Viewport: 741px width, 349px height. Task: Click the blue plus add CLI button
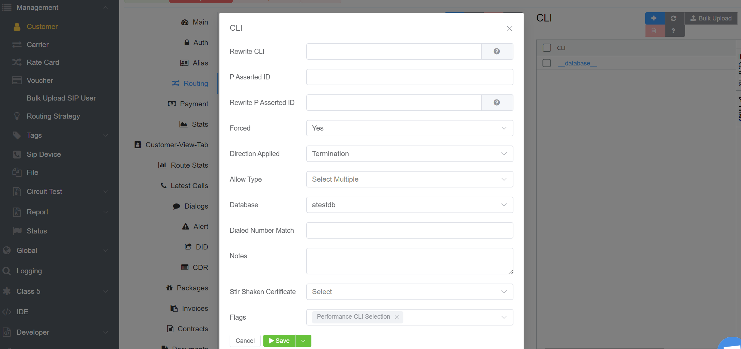(x=654, y=18)
